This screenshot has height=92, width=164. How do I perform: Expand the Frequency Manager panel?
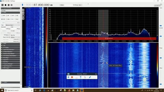pos(10,64)
